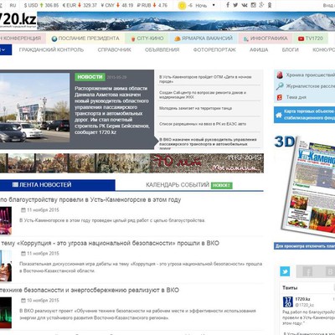Open Тема дня link

[x=296, y=97]
